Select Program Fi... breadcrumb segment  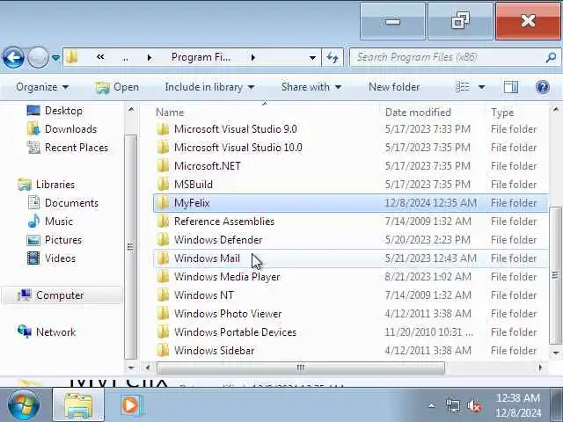point(201,57)
